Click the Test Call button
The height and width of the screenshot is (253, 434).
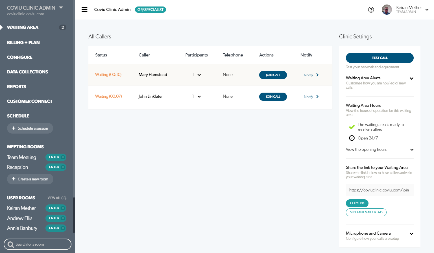click(380, 58)
